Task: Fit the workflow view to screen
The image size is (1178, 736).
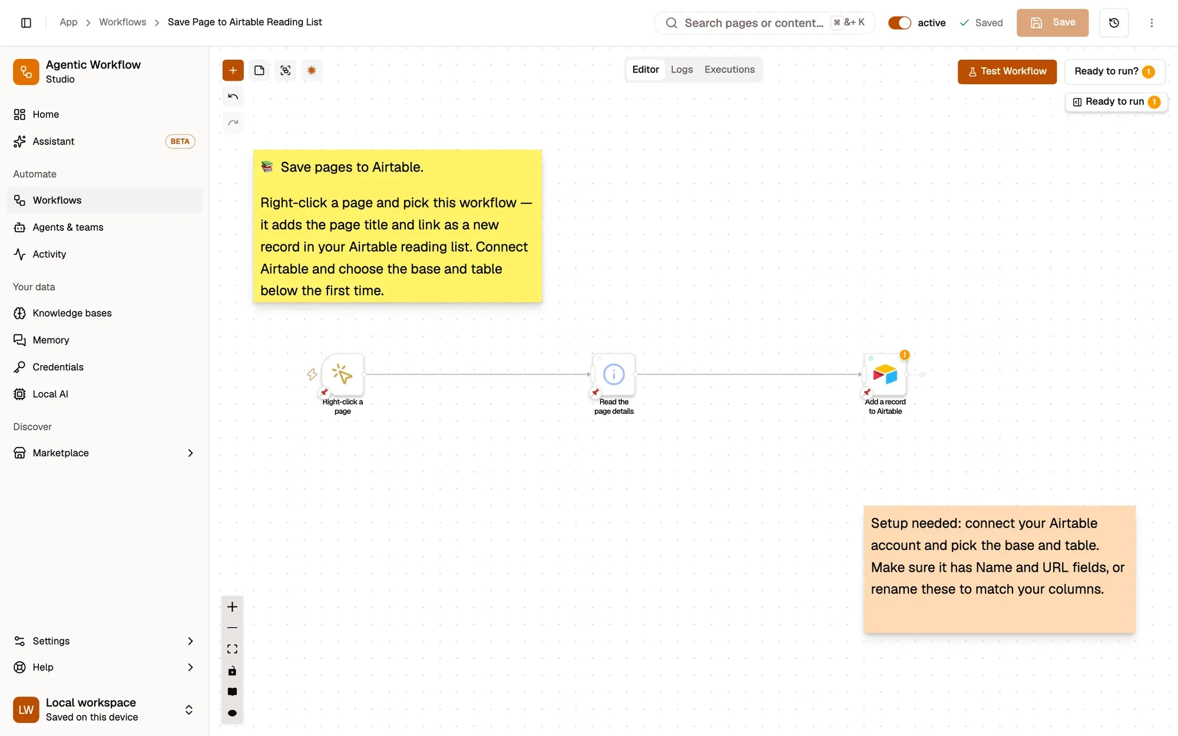Action: click(x=232, y=649)
